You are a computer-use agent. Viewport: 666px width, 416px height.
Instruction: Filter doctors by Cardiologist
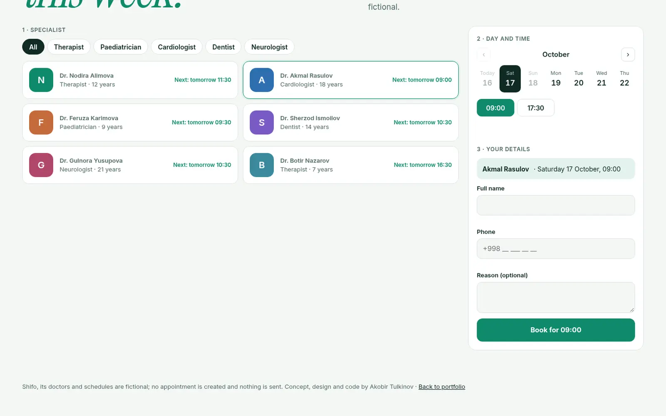tap(176, 47)
